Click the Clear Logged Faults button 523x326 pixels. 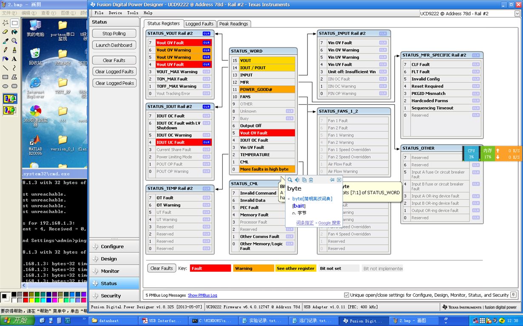click(x=114, y=72)
